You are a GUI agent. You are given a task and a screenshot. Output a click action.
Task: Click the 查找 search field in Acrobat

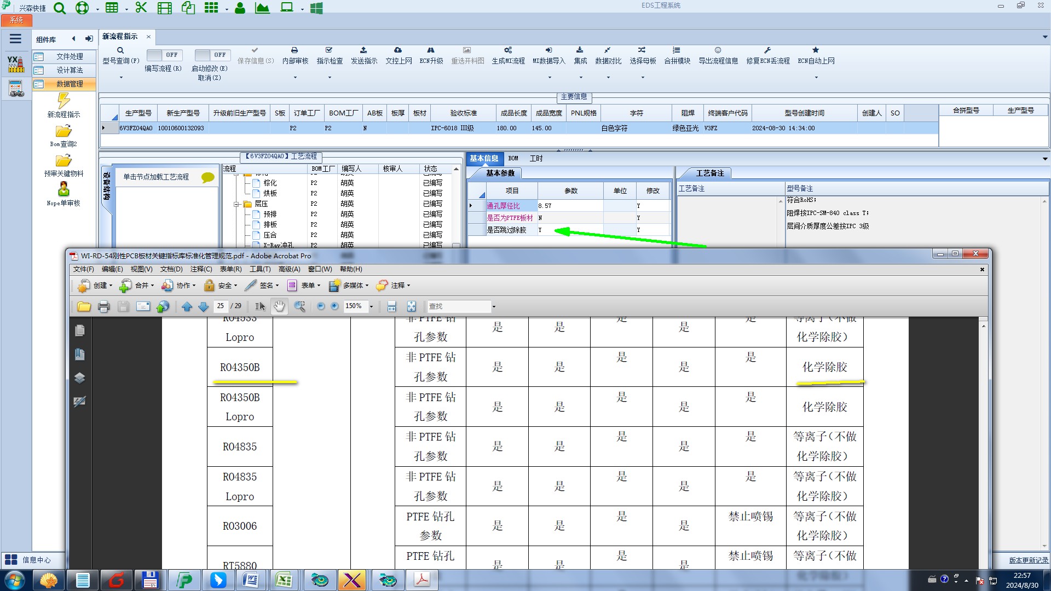coord(459,306)
